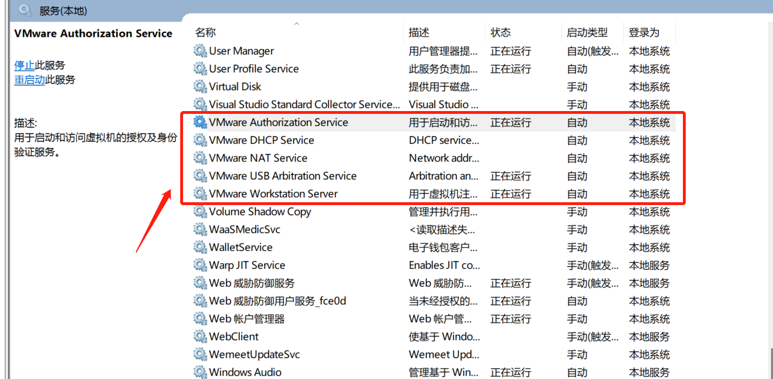The height and width of the screenshot is (379, 773).
Task: Click 正在运行 status of VMware Workstation Server
Action: [x=511, y=194]
